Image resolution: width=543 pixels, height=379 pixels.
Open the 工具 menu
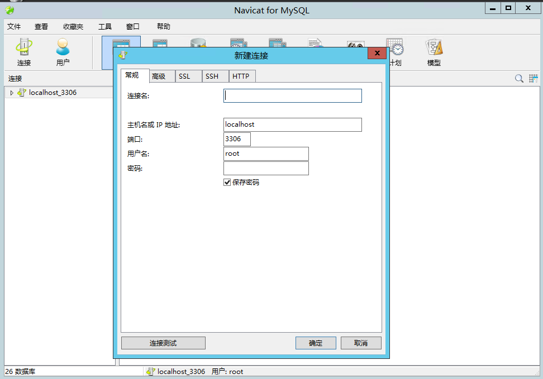[105, 27]
